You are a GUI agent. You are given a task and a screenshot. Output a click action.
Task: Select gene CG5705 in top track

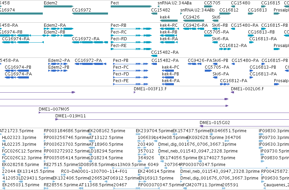click(208, 6)
